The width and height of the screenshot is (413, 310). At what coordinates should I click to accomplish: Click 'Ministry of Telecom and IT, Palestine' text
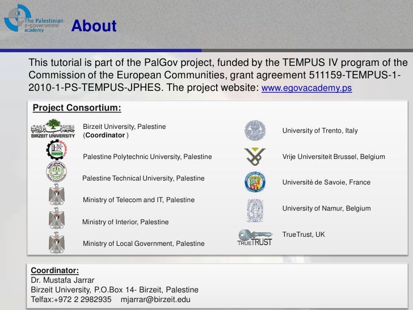click(138, 200)
